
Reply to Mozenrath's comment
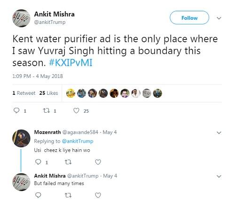38,162
